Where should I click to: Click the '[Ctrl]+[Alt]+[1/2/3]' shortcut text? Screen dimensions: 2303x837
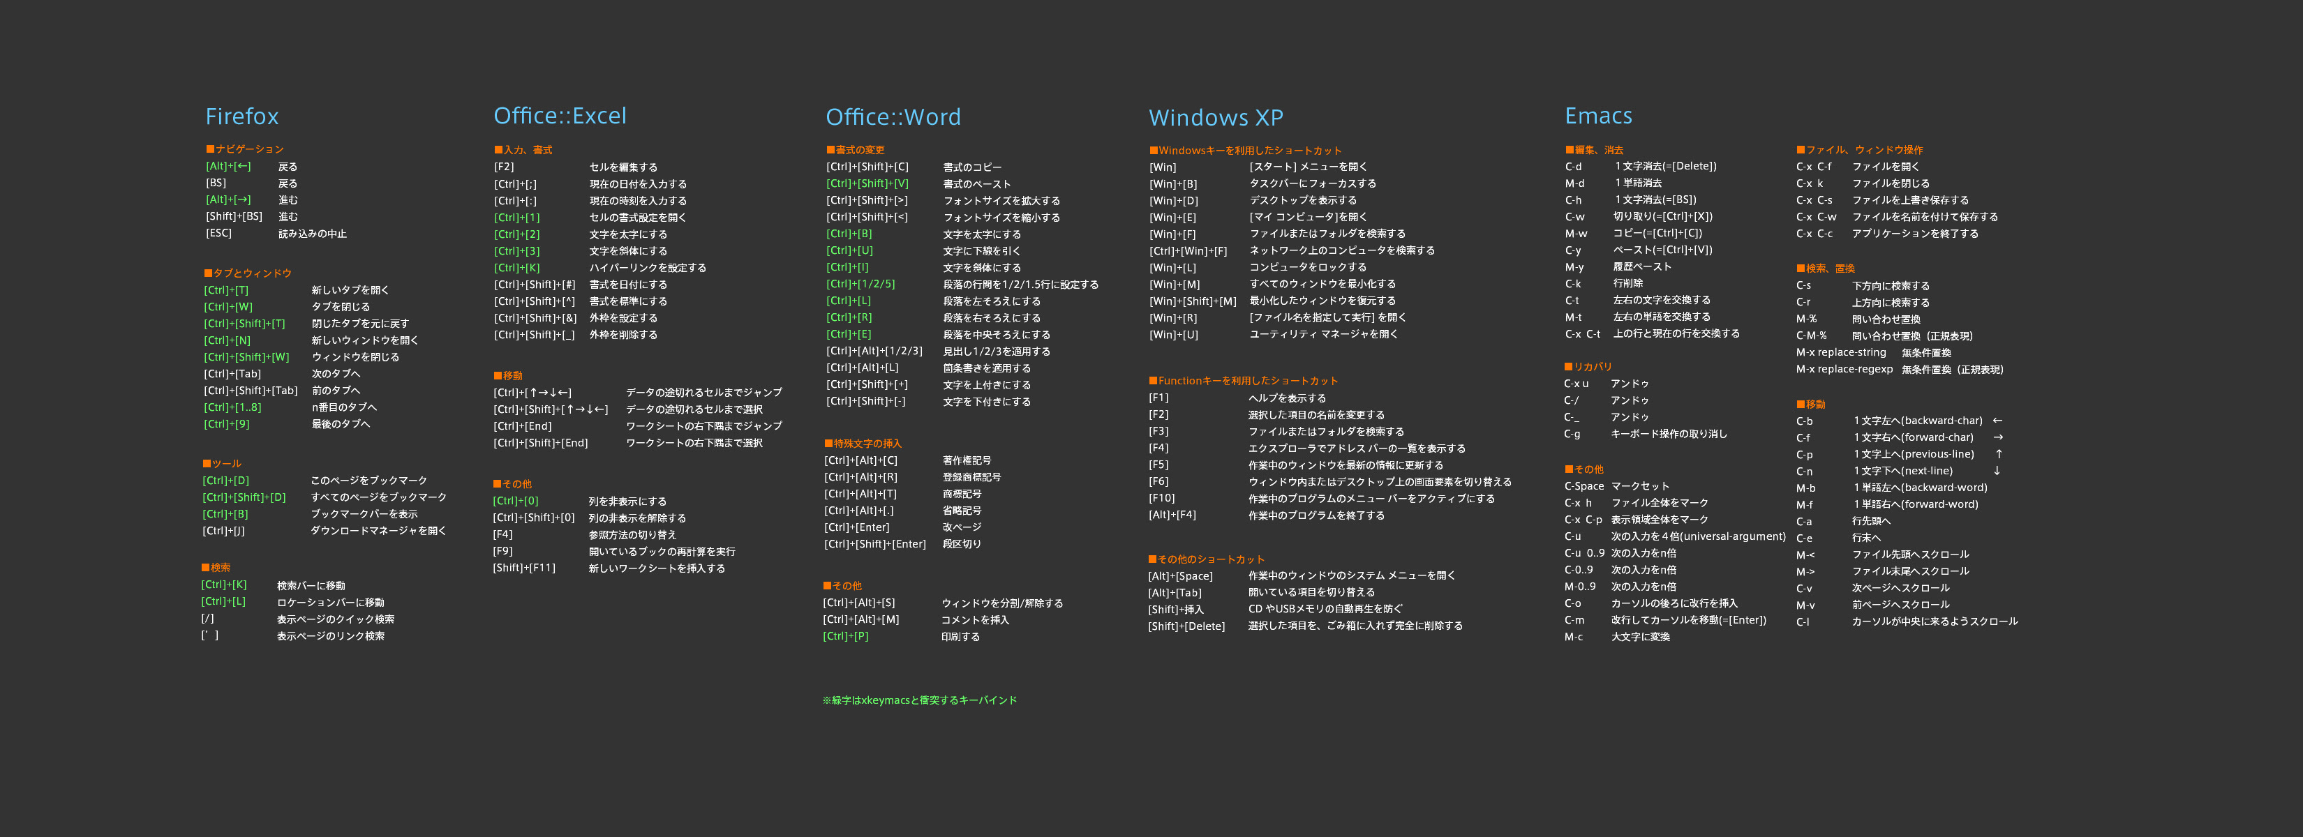tap(874, 351)
